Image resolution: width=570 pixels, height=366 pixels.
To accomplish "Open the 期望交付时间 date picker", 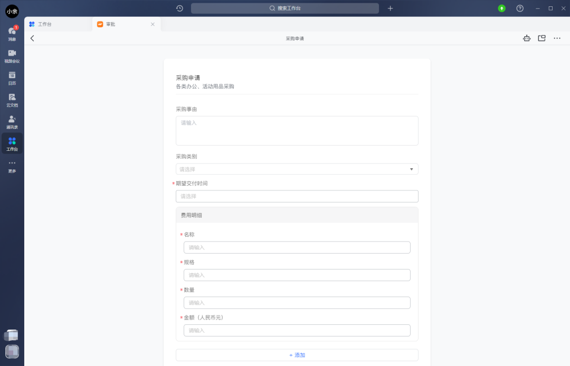I will pyautogui.click(x=297, y=196).
